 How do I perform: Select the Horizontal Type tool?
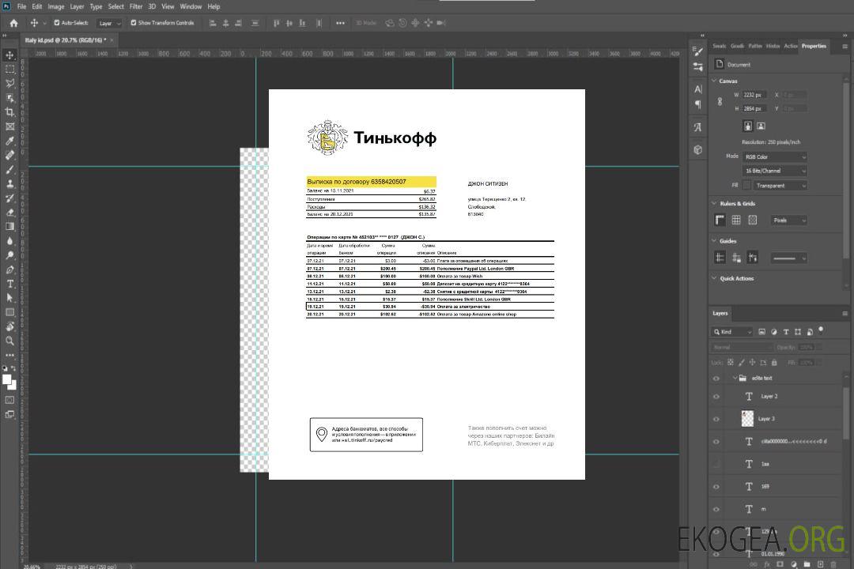(x=9, y=284)
